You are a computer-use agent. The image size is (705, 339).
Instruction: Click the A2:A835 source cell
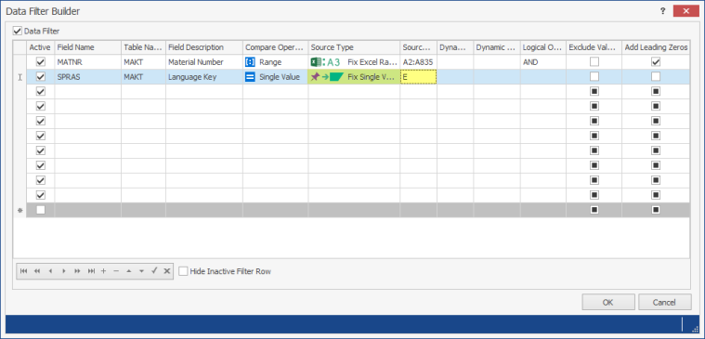pyautogui.click(x=419, y=62)
